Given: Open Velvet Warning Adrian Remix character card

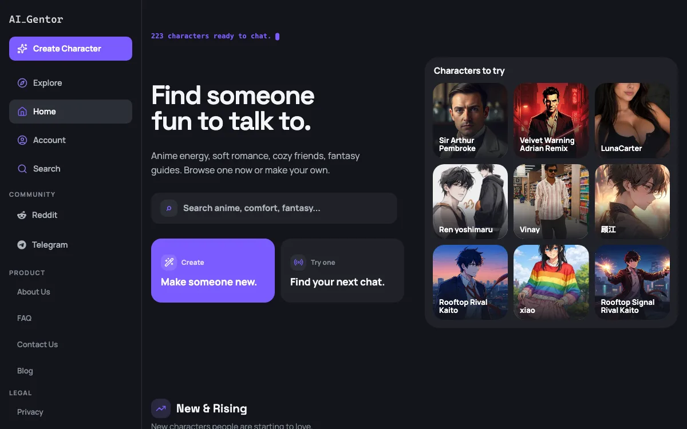Looking at the screenshot, I should pyautogui.click(x=551, y=121).
